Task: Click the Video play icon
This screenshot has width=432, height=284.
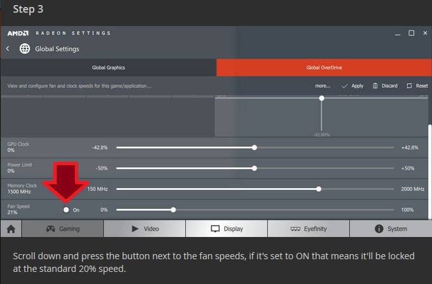Action: point(135,229)
